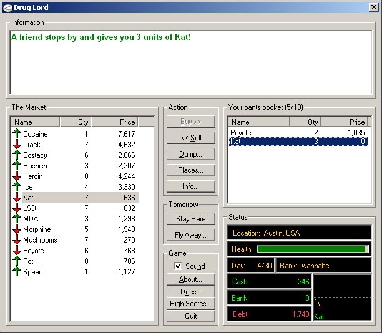This screenshot has height=333, width=382.
Task: Open the Places... dialog
Action: pyautogui.click(x=191, y=170)
